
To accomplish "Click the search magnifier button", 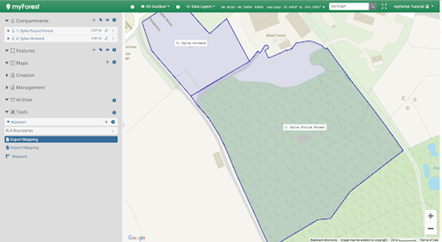I will [x=373, y=6].
